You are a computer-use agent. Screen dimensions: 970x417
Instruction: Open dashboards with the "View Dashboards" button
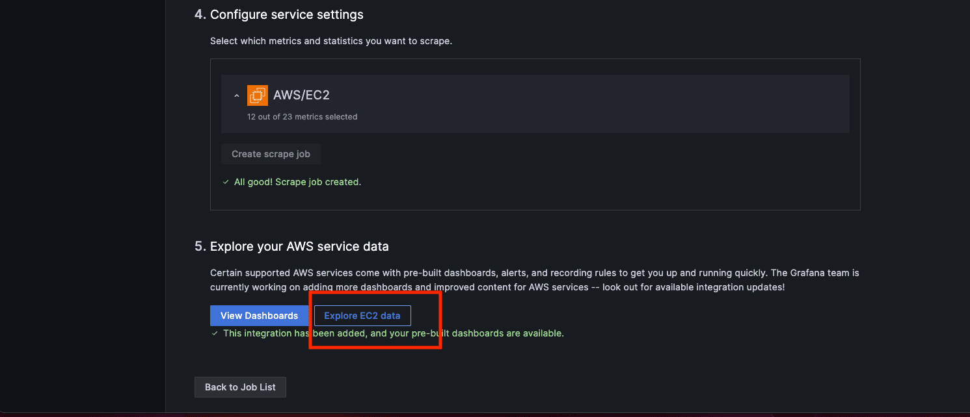tap(259, 315)
